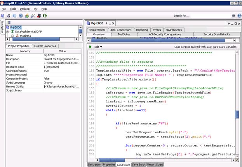Click the import project toolbar icon
The image size is (242, 167).
pos(9,16)
